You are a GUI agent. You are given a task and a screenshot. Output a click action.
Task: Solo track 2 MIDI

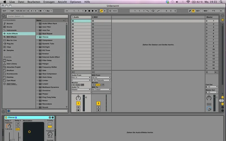click(98, 107)
